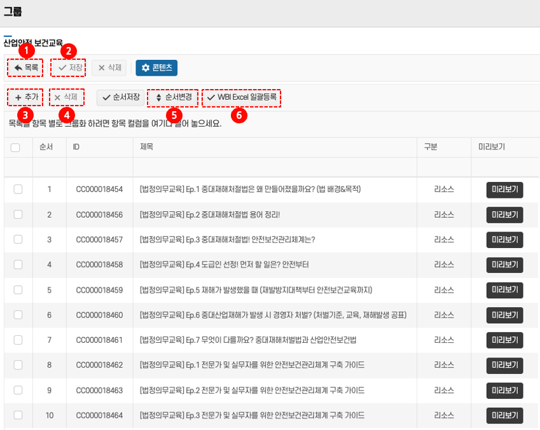The width and height of the screenshot is (540, 430).
Task: Click the 저장 checkmark button
Action: pyautogui.click(x=69, y=68)
